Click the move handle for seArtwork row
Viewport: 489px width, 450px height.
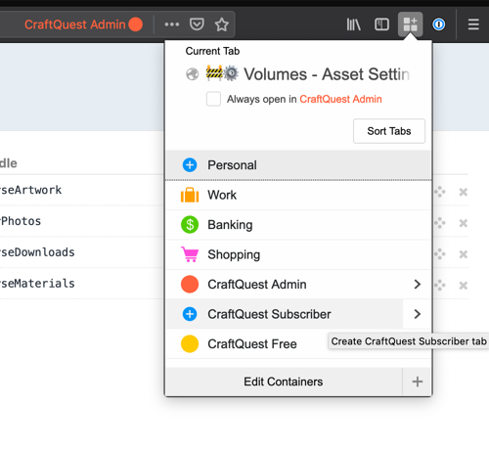(440, 192)
